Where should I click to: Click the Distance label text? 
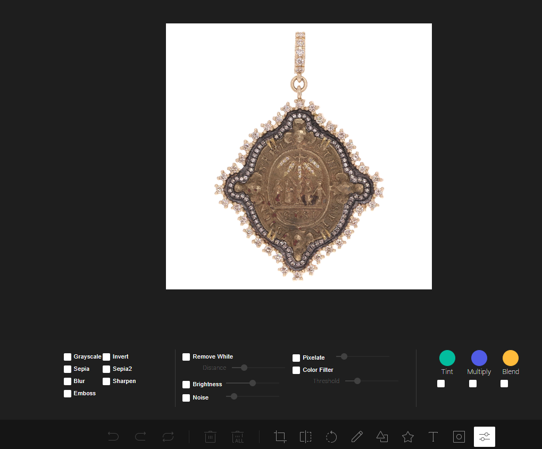click(214, 368)
